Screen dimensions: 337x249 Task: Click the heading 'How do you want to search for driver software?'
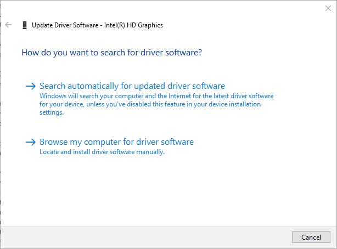(112, 53)
